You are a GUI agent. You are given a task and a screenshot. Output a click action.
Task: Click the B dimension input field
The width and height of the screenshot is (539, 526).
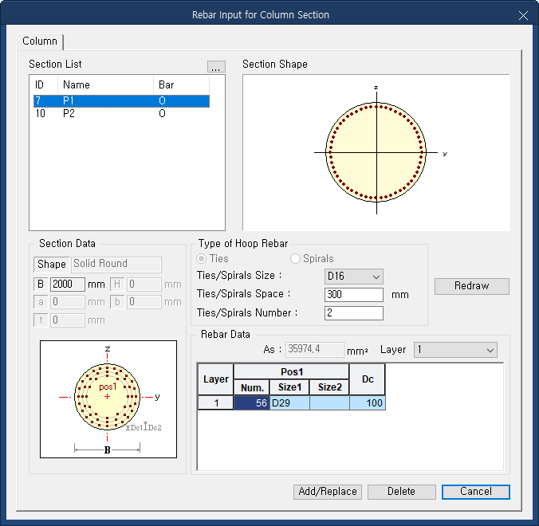(x=67, y=284)
